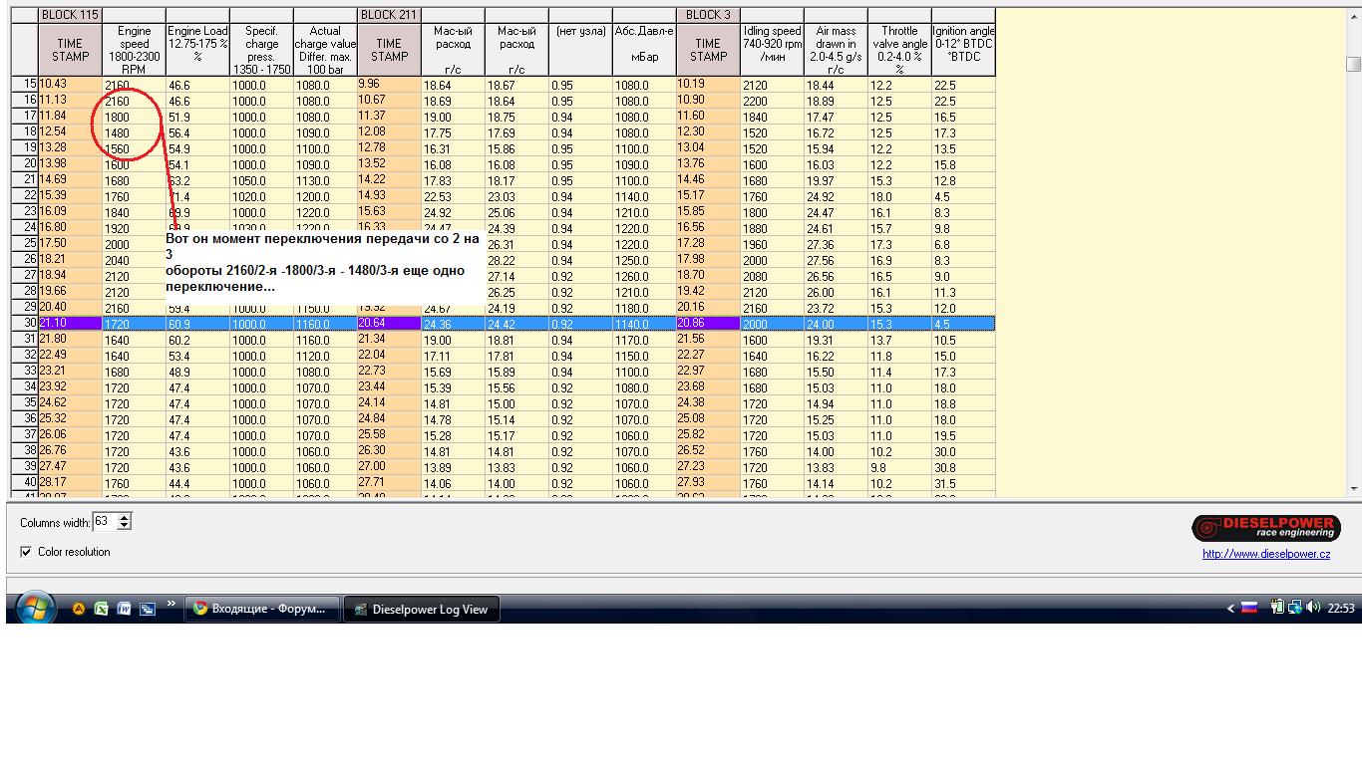Viewport: 1362px width, 765px height.
Task: Launch Excel from quick launch
Action: (x=102, y=609)
